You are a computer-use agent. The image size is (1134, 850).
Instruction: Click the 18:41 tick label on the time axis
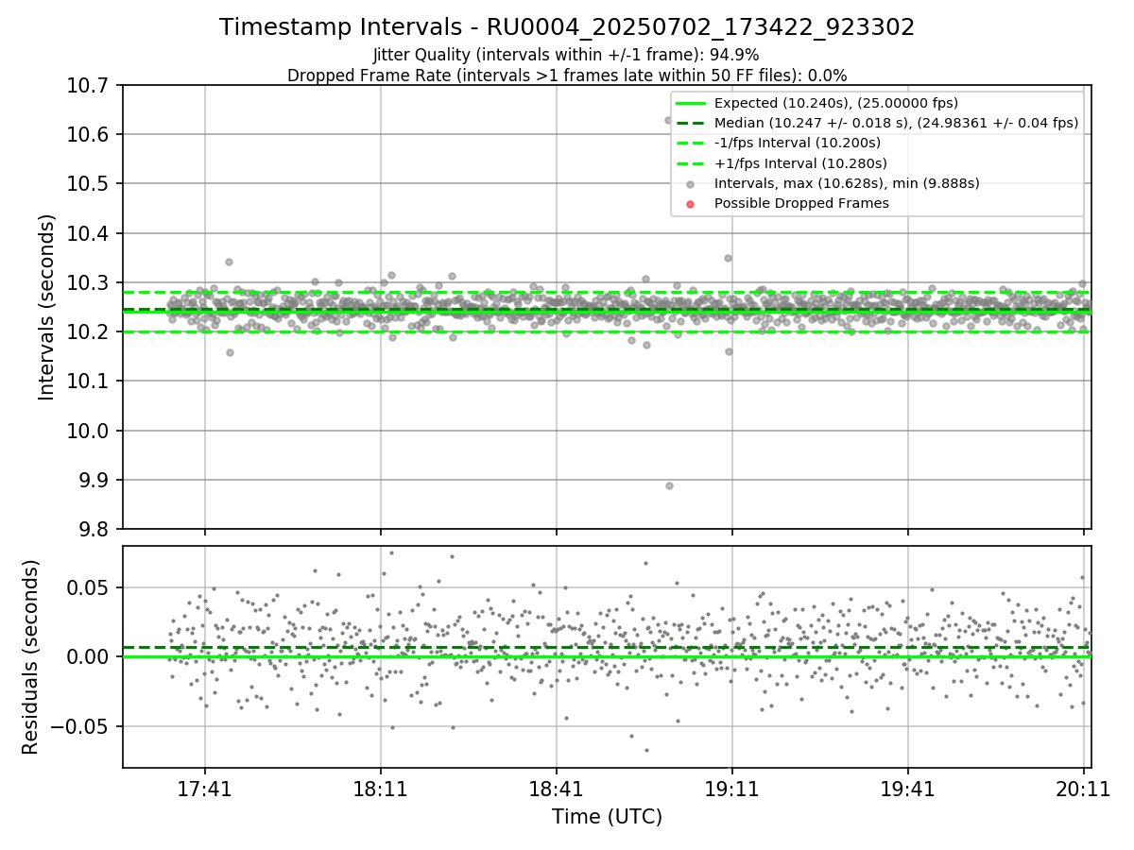tap(556, 788)
